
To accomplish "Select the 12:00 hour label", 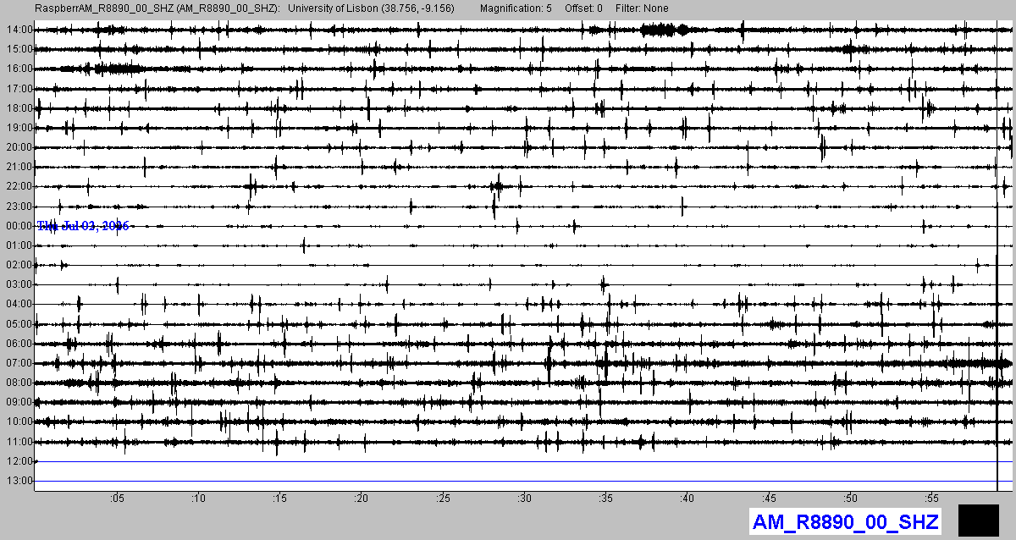I will pyautogui.click(x=19, y=461).
